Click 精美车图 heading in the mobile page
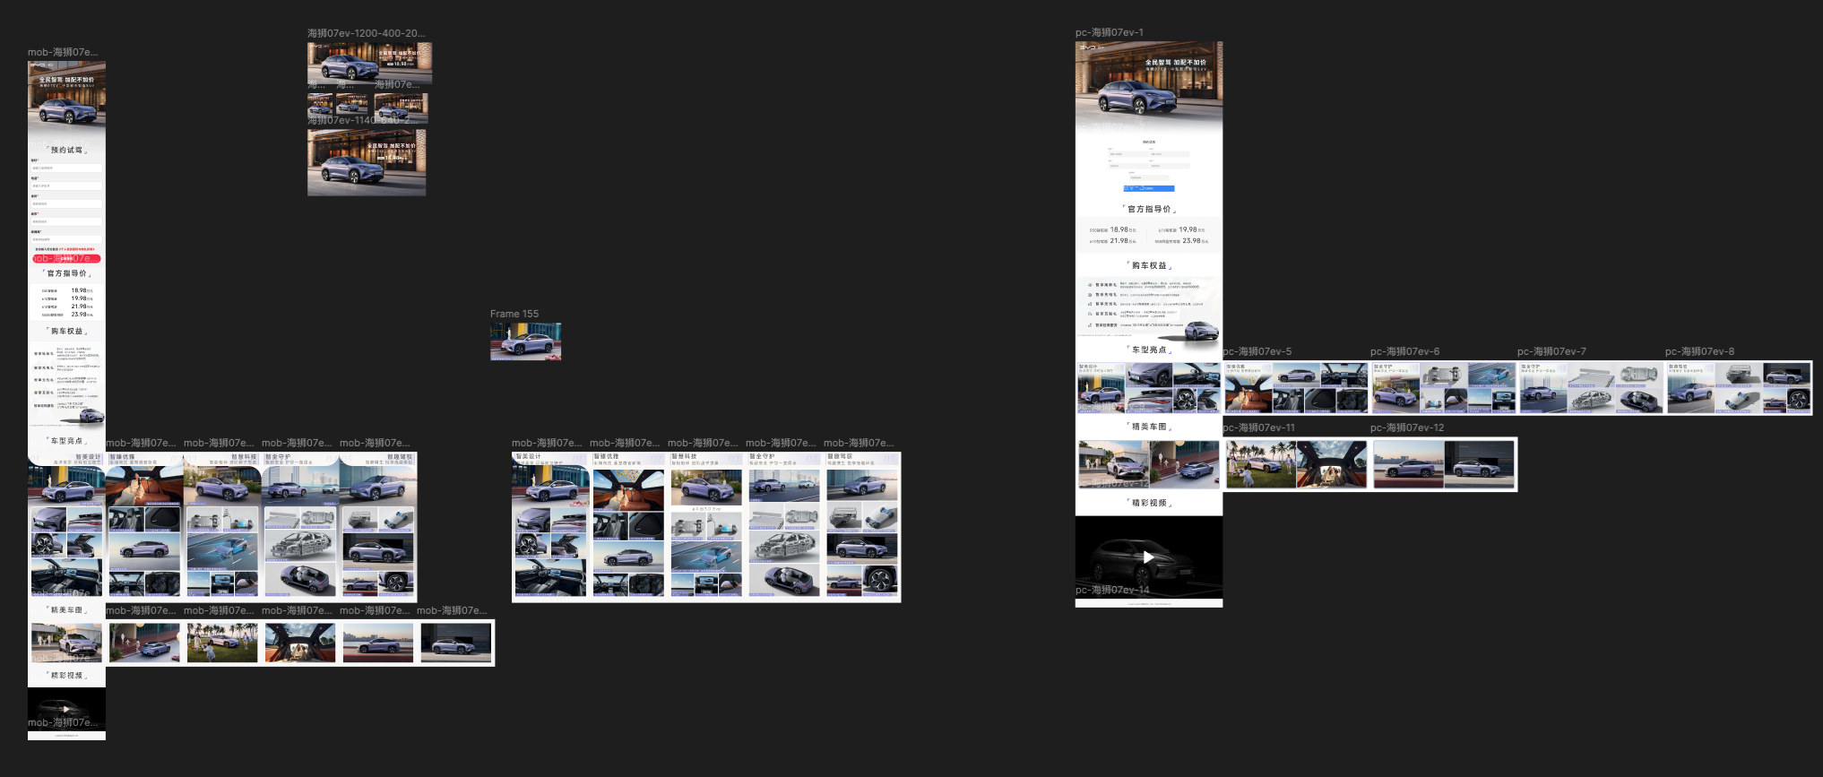Viewport: 1823px width, 777px height. tap(67, 609)
